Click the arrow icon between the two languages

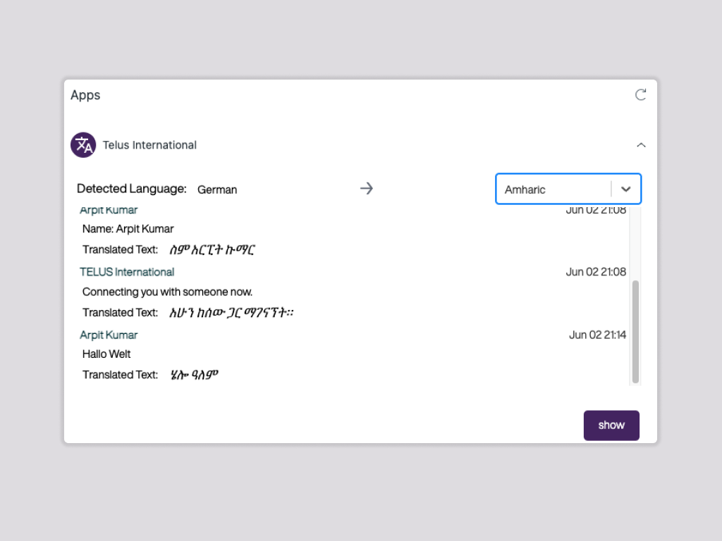pos(366,188)
